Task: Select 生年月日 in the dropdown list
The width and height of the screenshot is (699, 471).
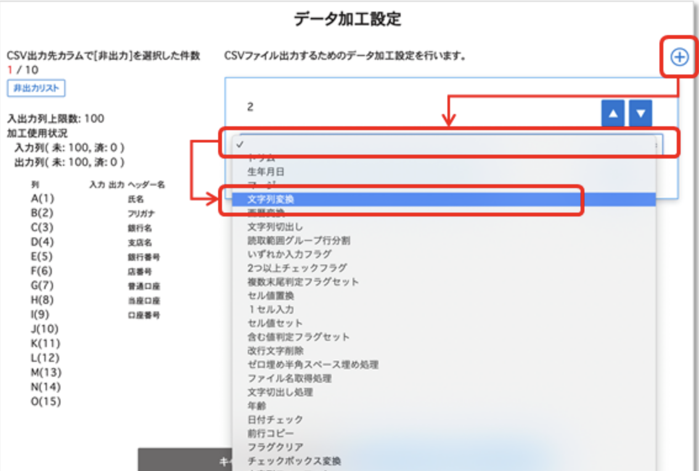Action: [x=266, y=172]
